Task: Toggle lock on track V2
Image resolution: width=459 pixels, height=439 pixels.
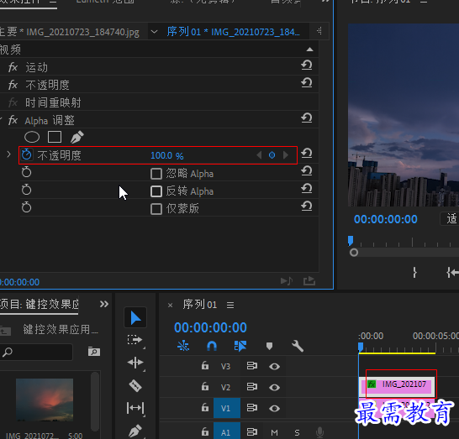Action: click(x=205, y=387)
